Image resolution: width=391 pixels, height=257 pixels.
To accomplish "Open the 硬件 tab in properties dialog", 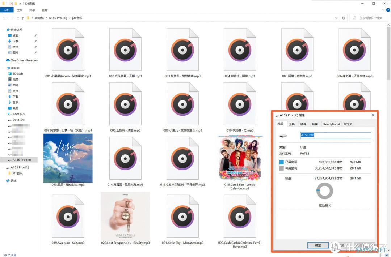I will coord(303,124).
